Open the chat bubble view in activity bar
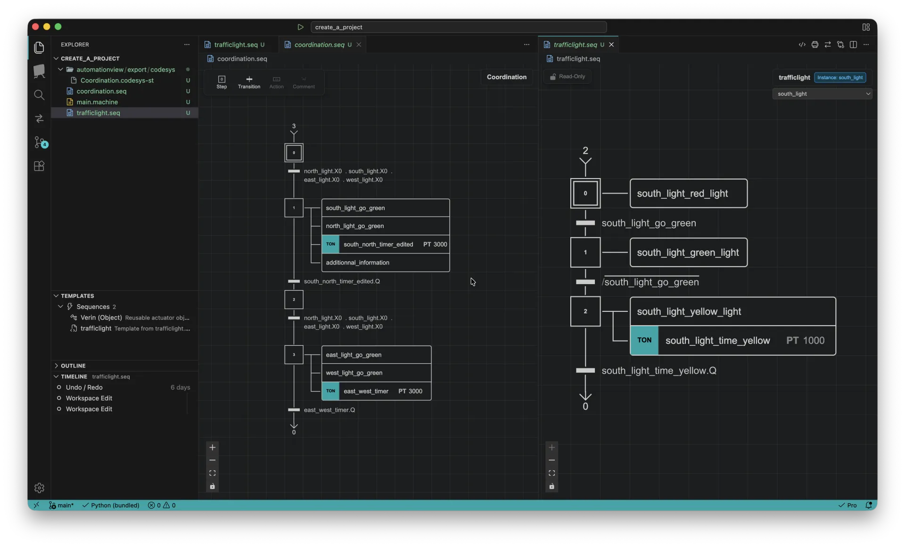 tap(39, 71)
